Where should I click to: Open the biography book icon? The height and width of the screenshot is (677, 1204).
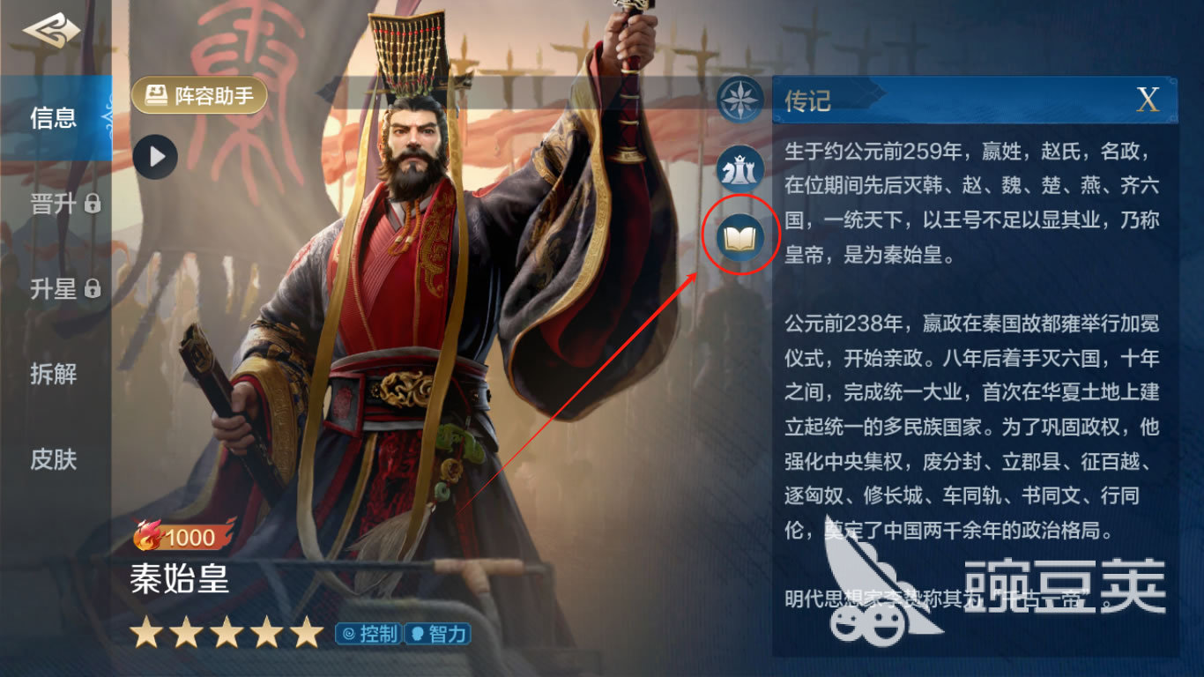(739, 236)
